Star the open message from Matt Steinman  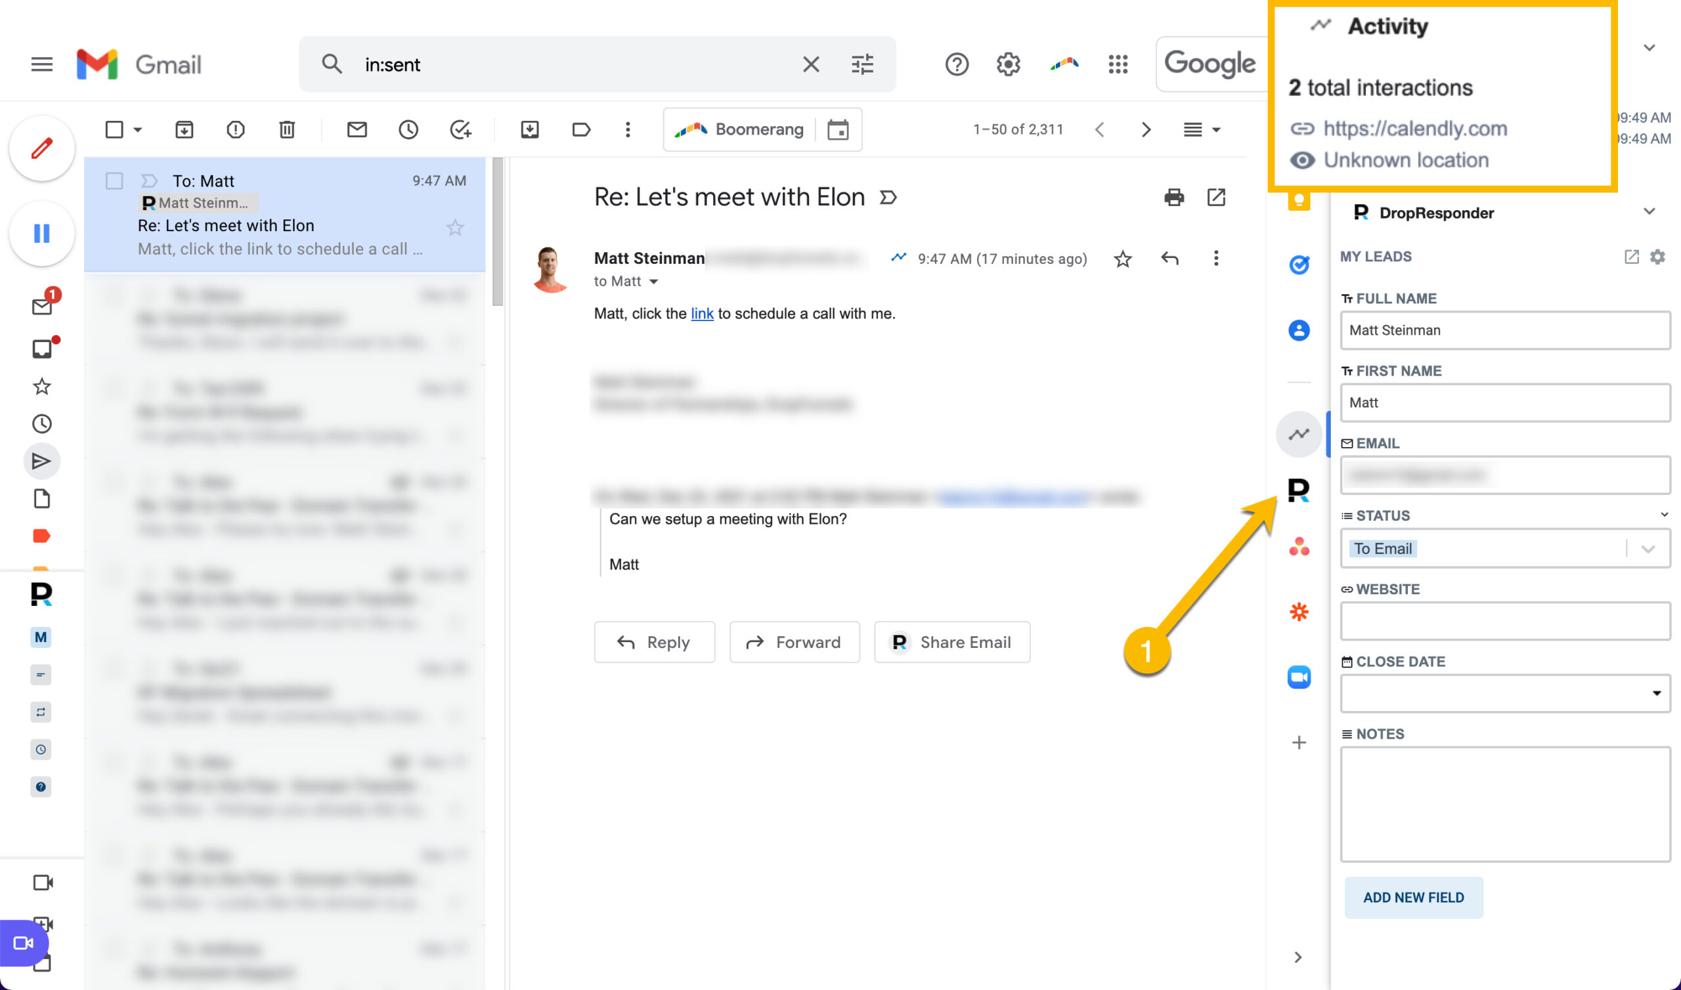coord(1123,259)
